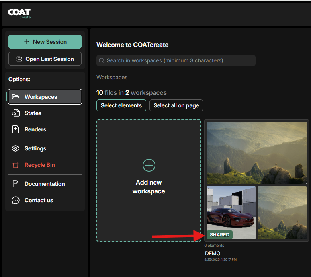The image size is (311, 277).
Task: Click the Settings gear icon
Action: coord(16,148)
